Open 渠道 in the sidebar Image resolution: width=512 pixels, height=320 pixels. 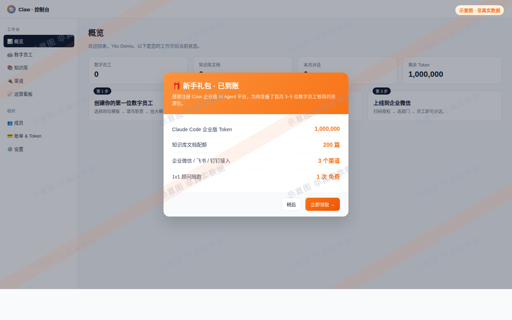[x=39, y=81]
